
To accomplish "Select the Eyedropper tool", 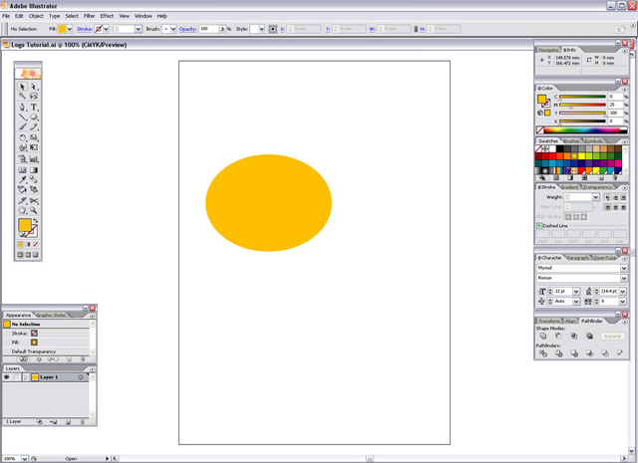I will click(x=22, y=179).
